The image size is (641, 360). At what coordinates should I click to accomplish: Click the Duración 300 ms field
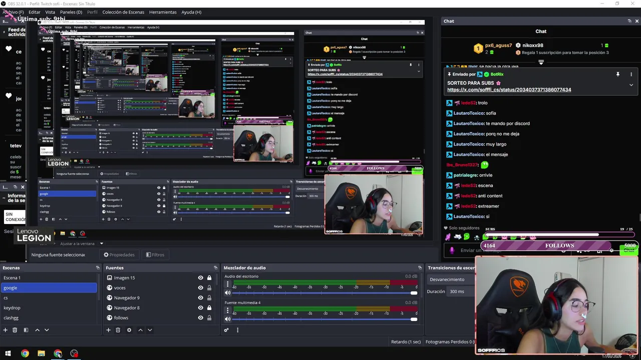(461, 291)
